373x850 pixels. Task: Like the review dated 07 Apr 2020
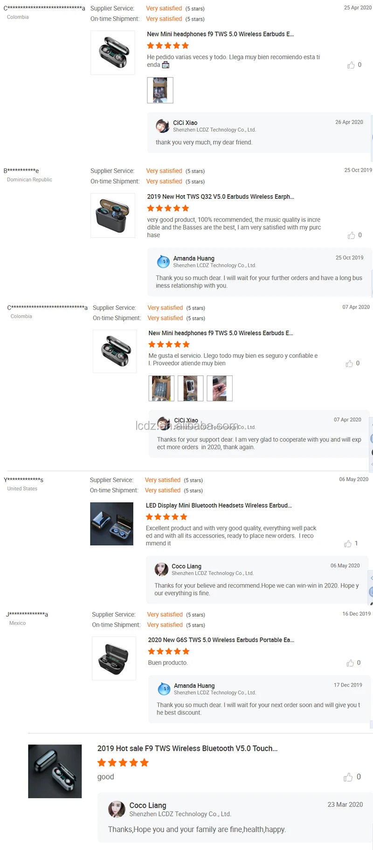349,364
